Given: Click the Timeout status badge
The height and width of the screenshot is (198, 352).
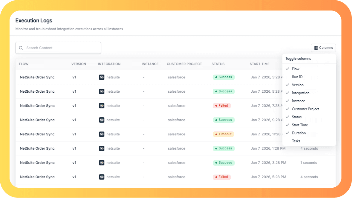Looking at the screenshot, I should (223, 134).
